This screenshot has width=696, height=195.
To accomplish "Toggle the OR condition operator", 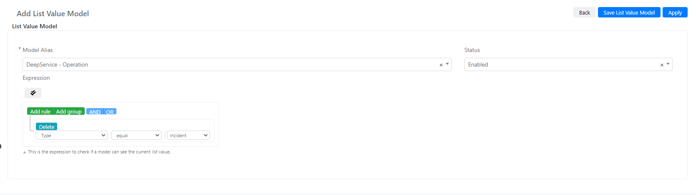I will pos(110,111).
